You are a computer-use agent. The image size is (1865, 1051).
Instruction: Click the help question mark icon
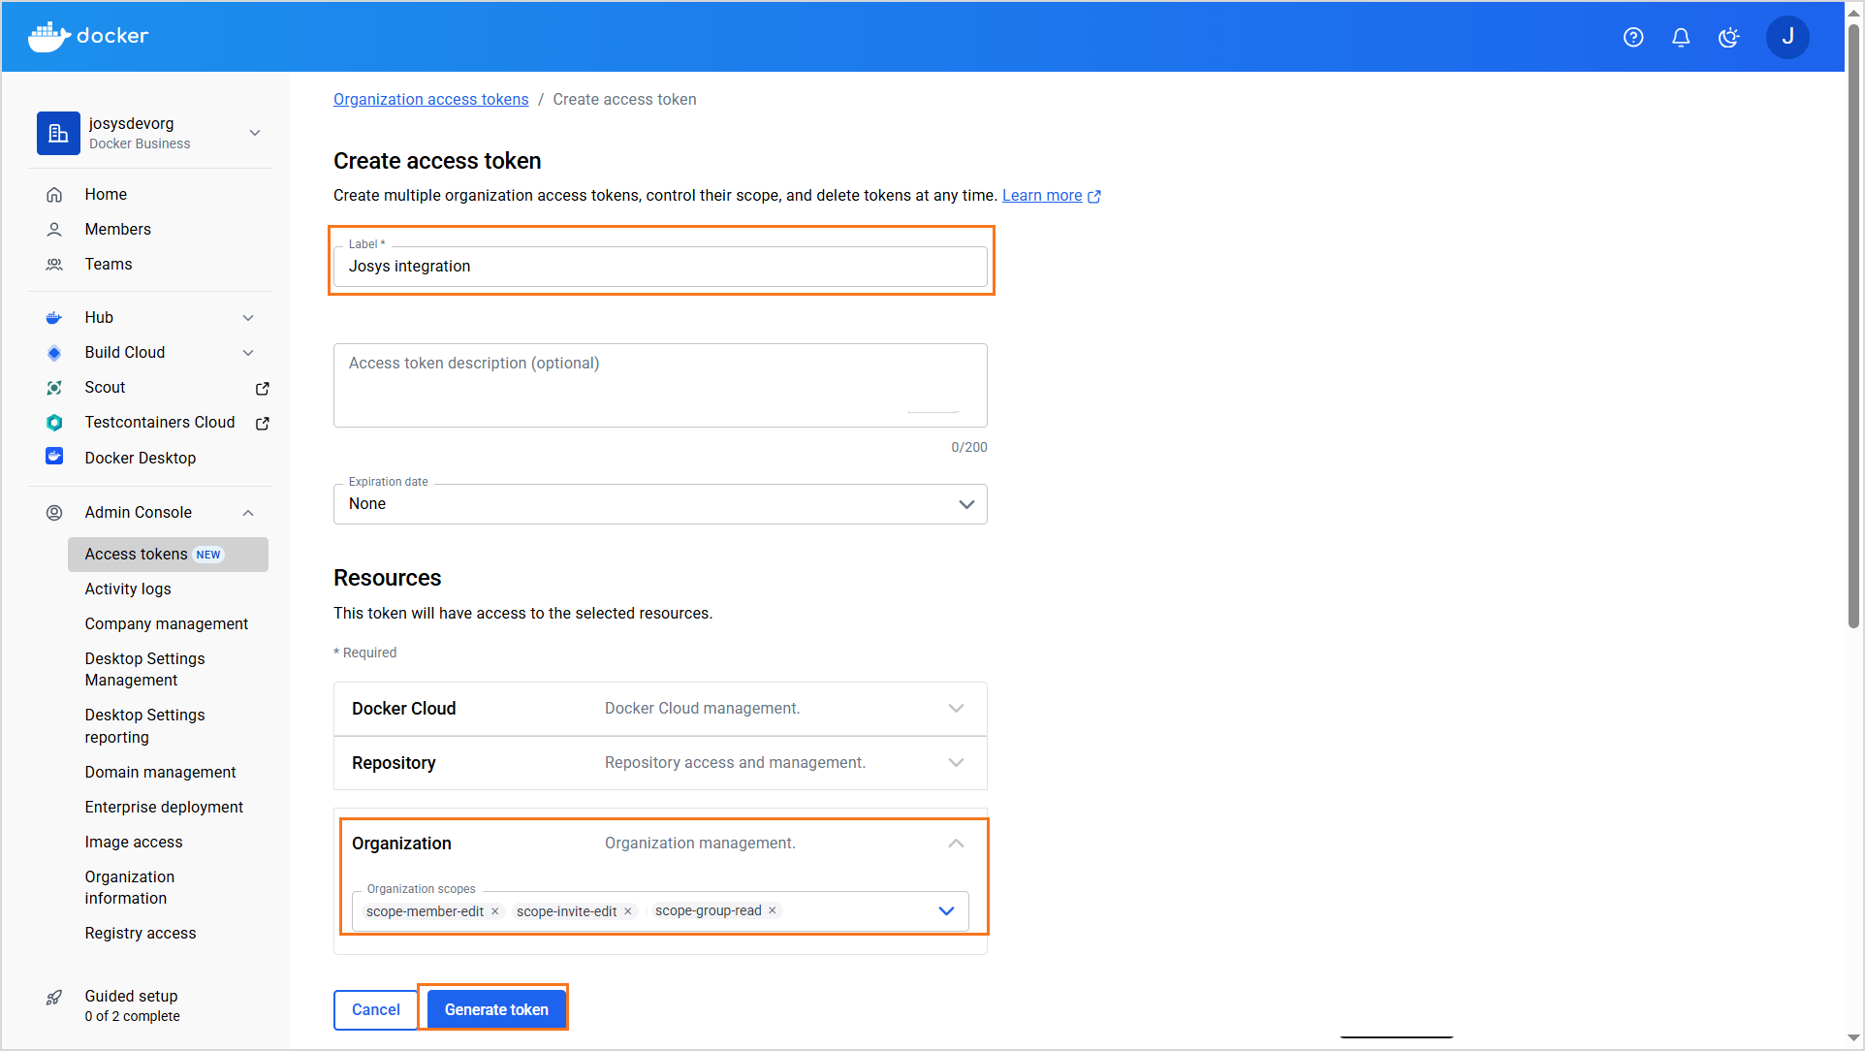click(1633, 37)
